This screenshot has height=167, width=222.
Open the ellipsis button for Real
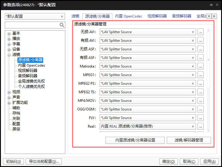tap(200, 126)
